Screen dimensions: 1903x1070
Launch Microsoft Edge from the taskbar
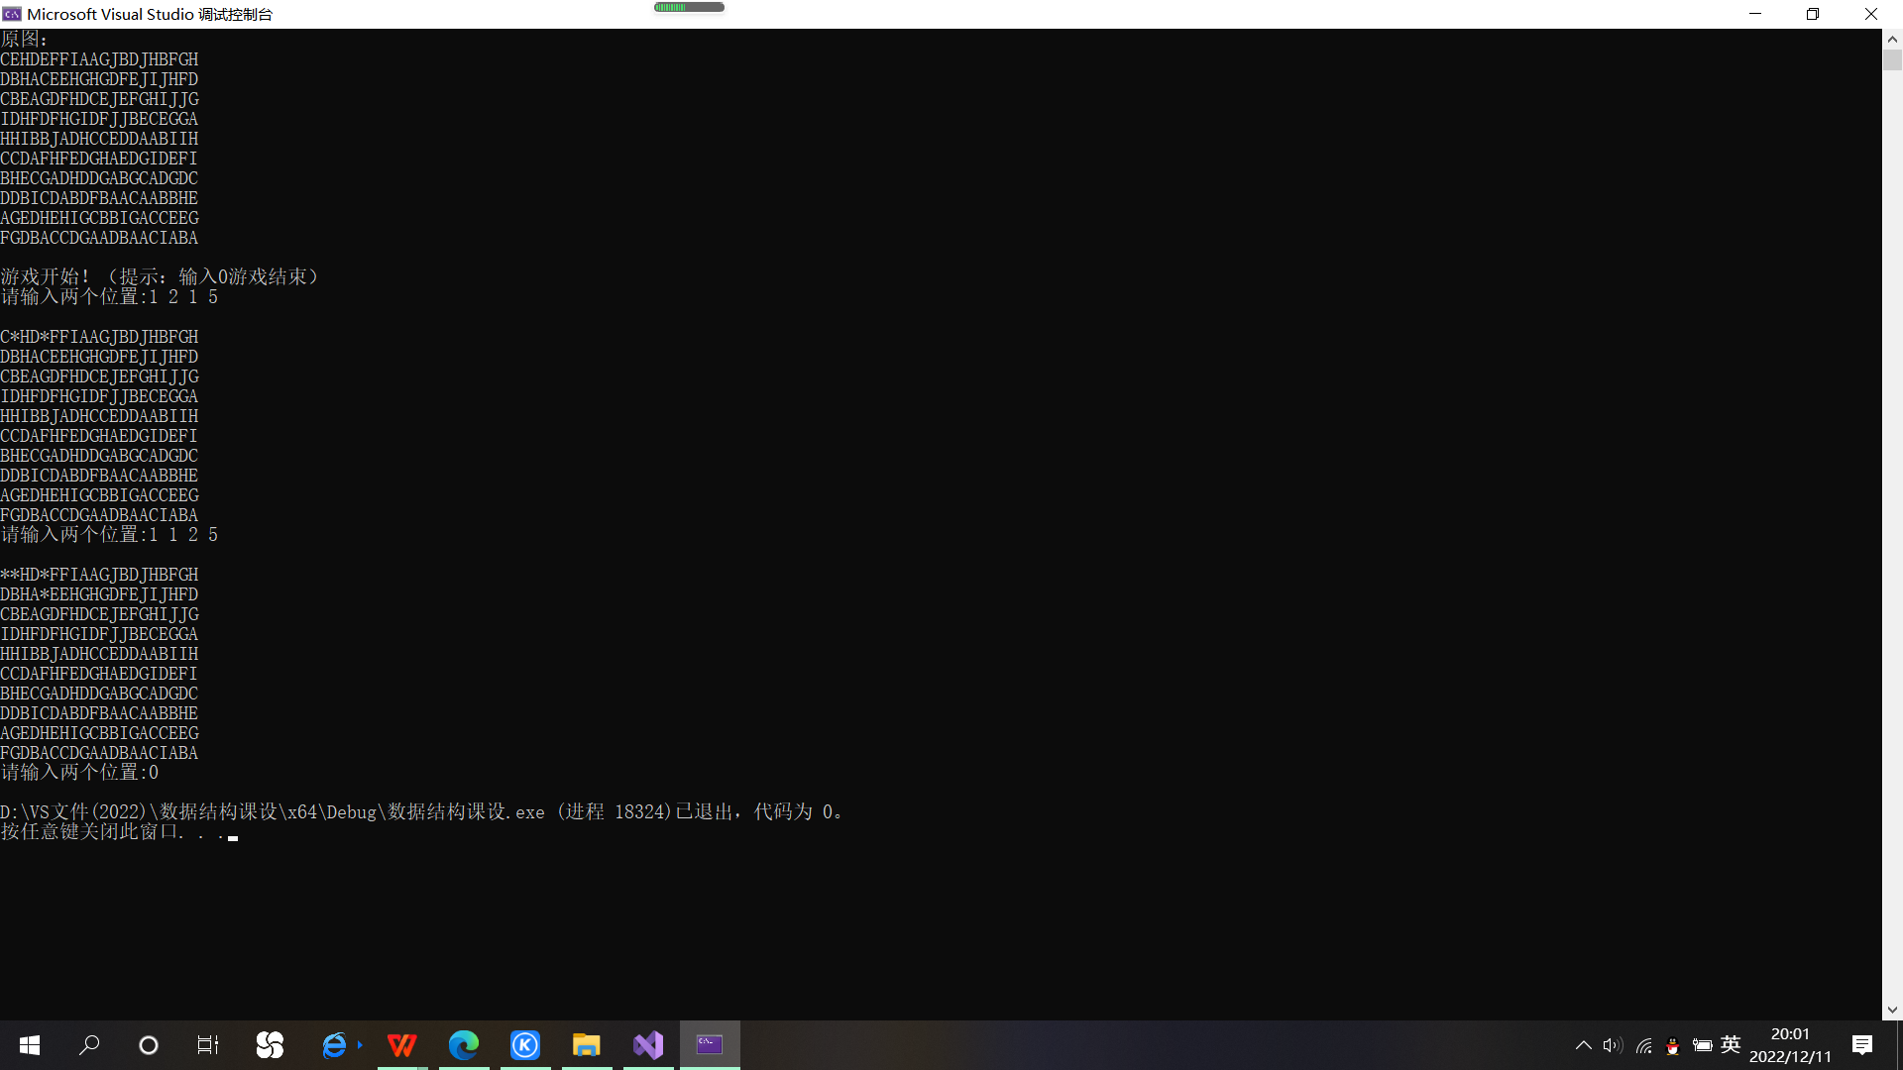coord(464,1045)
